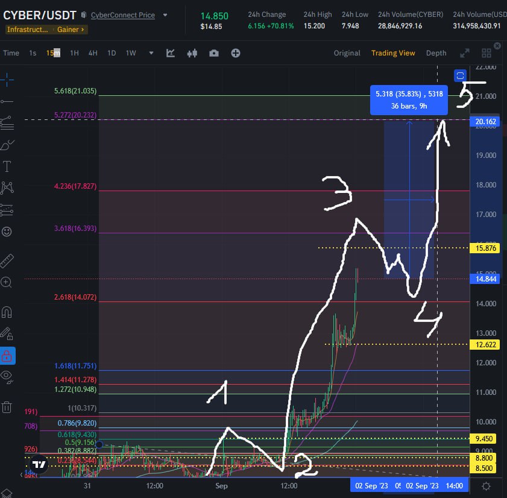Select the 5.618(21.035) Fibonacci level label
507x498 pixels.
click(75, 91)
